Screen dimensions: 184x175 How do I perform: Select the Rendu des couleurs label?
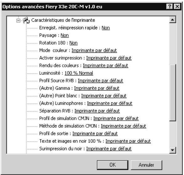[x=59, y=66]
